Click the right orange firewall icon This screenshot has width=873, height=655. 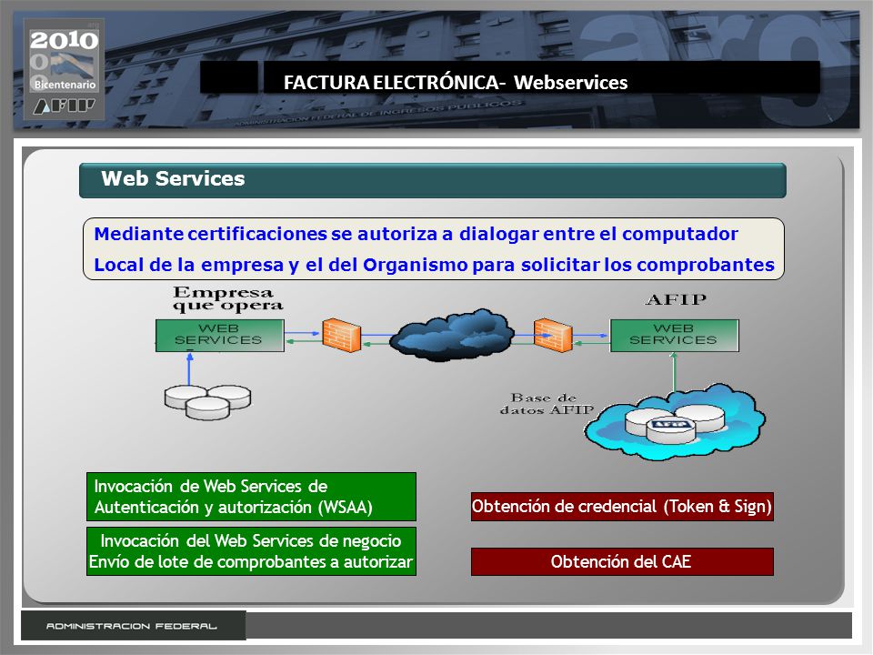coord(553,336)
